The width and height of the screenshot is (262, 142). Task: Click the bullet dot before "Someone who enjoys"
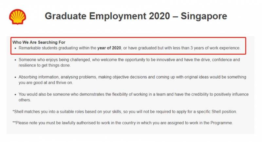point(15,60)
